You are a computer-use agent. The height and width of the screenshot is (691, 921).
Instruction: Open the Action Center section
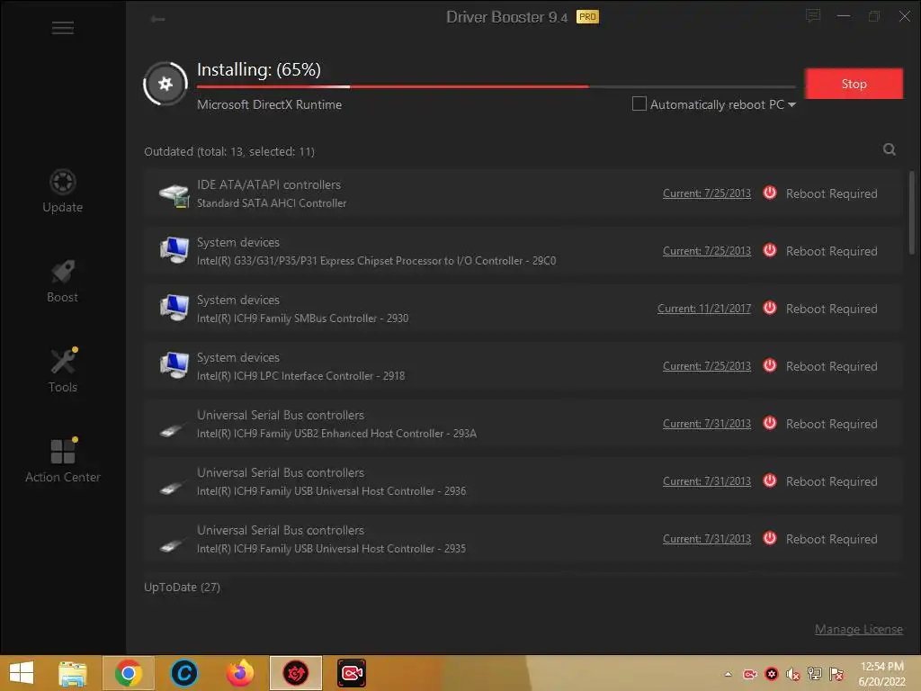point(62,461)
